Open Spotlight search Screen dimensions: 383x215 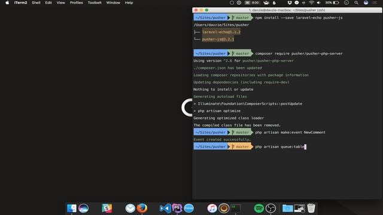[357, 2]
